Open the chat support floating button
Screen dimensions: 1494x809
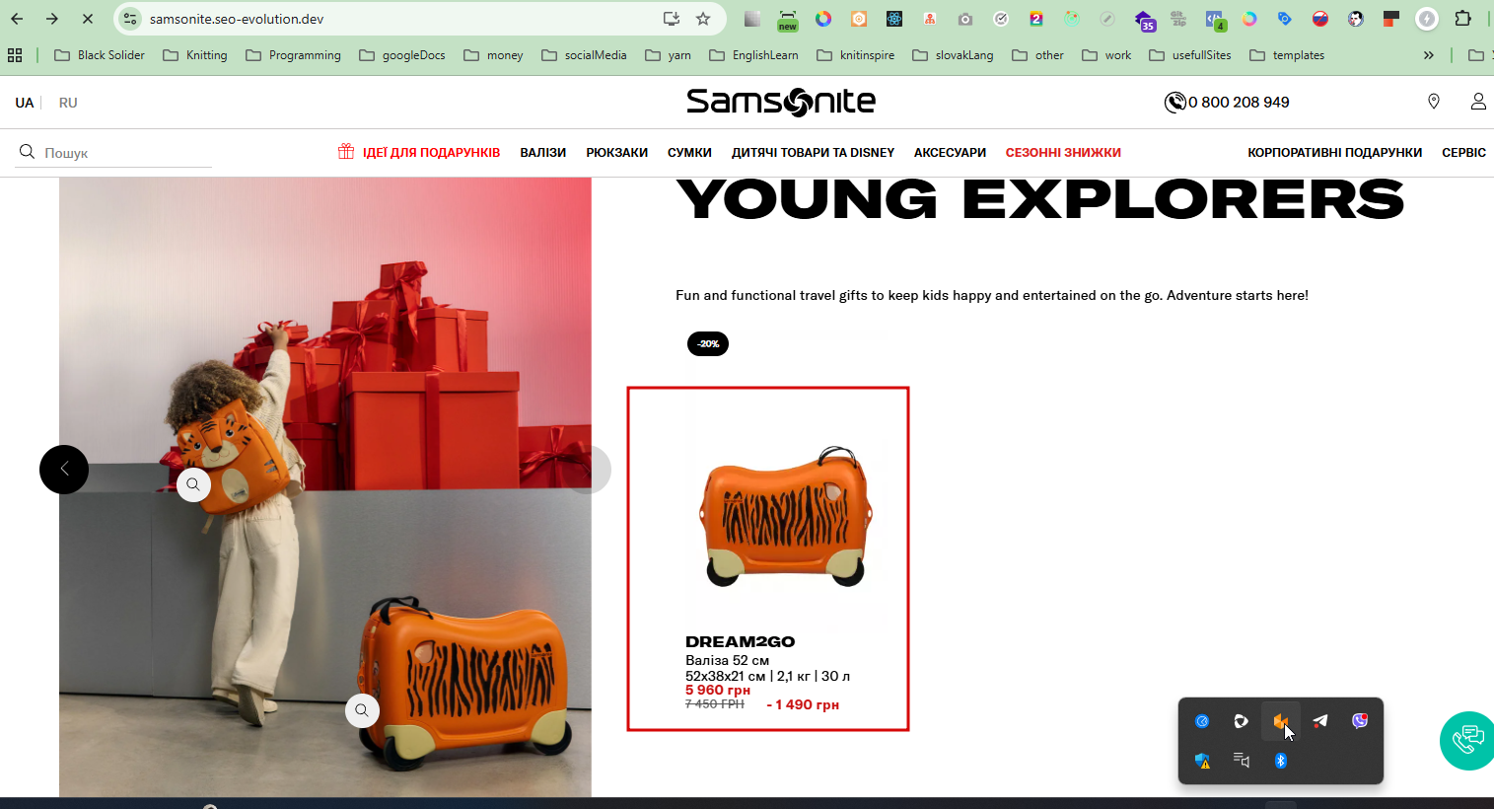[1467, 740]
